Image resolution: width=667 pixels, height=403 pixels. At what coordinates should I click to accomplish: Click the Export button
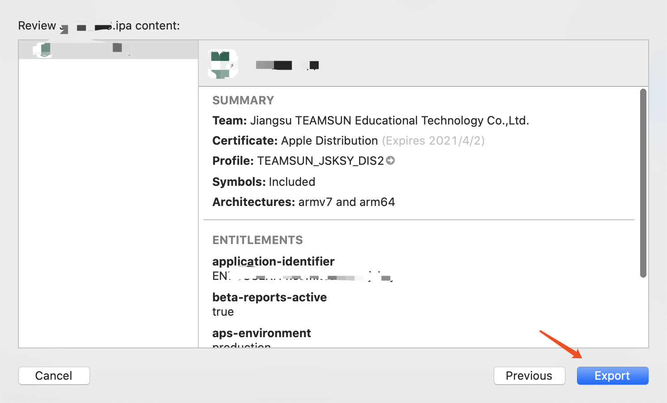[612, 376]
